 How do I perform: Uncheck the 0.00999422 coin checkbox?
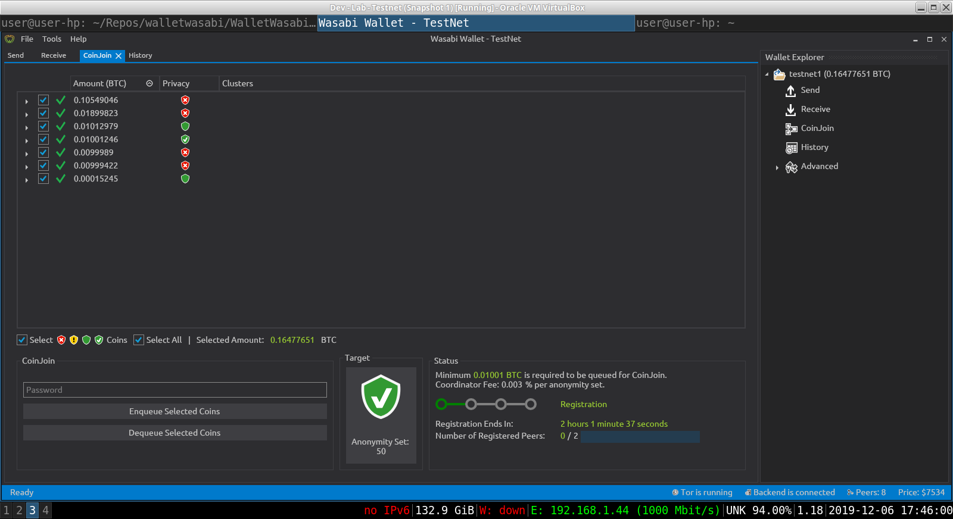[43, 165]
